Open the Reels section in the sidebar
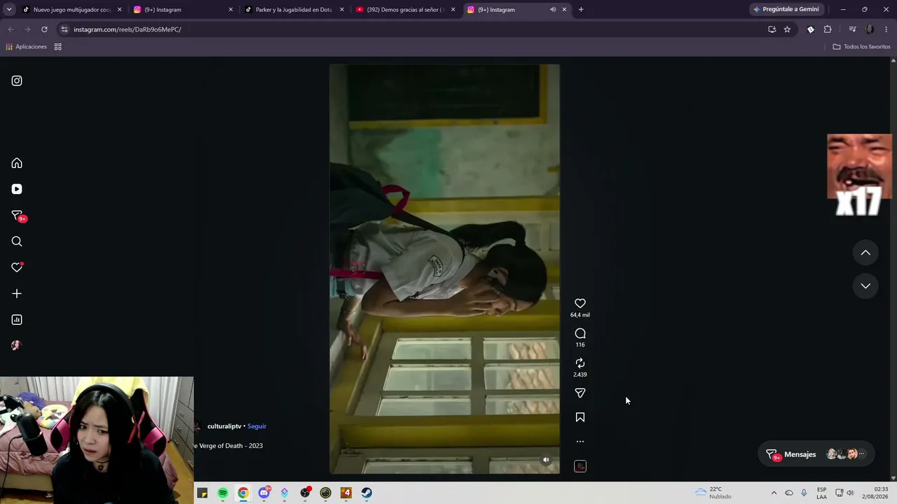This screenshot has width=897, height=504. click(17, 189)
